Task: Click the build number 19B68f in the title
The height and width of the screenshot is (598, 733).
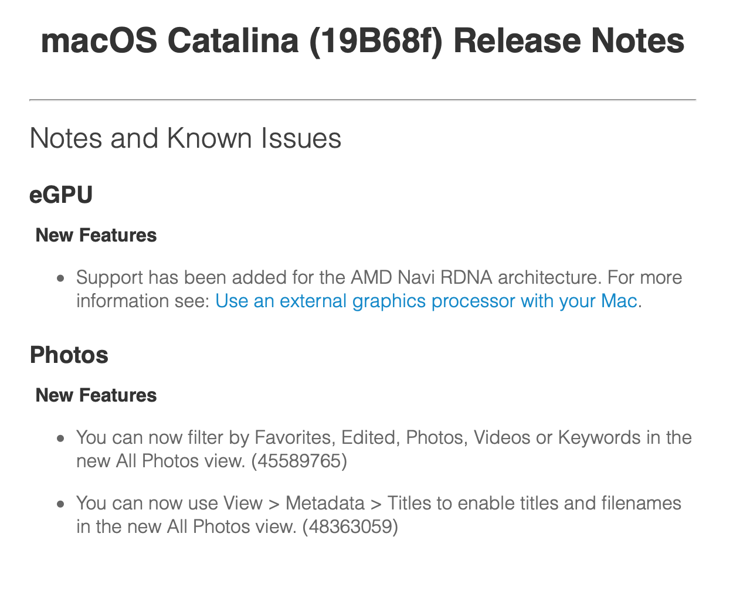Action: pos(375,41)
